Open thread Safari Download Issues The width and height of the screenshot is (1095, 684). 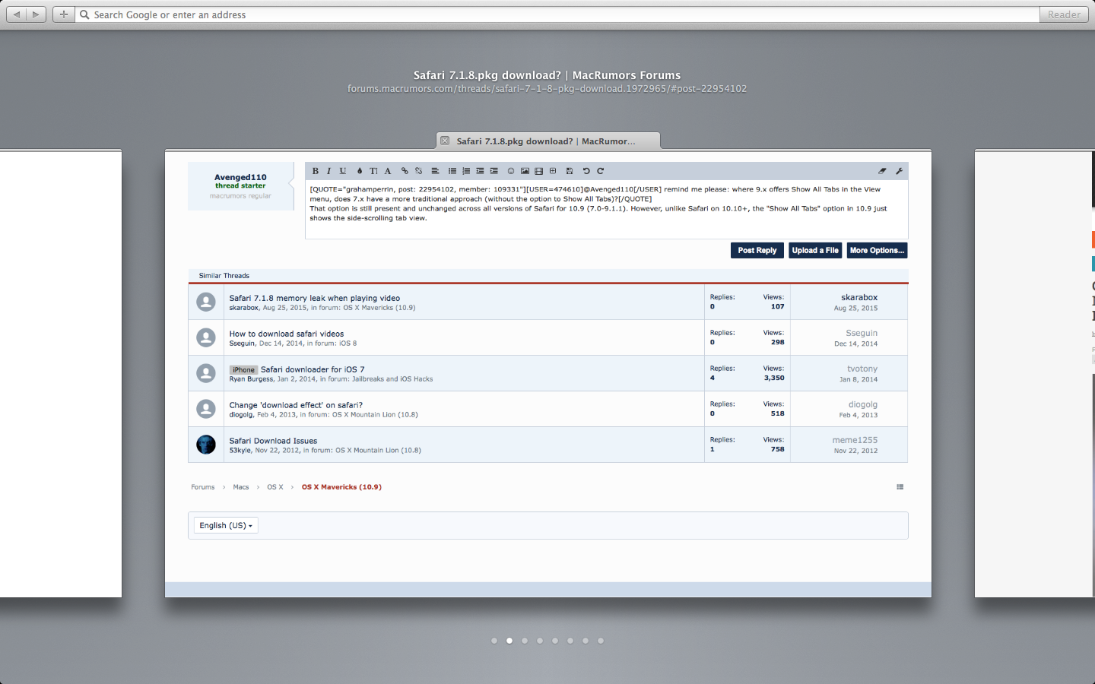click(273, 441)
